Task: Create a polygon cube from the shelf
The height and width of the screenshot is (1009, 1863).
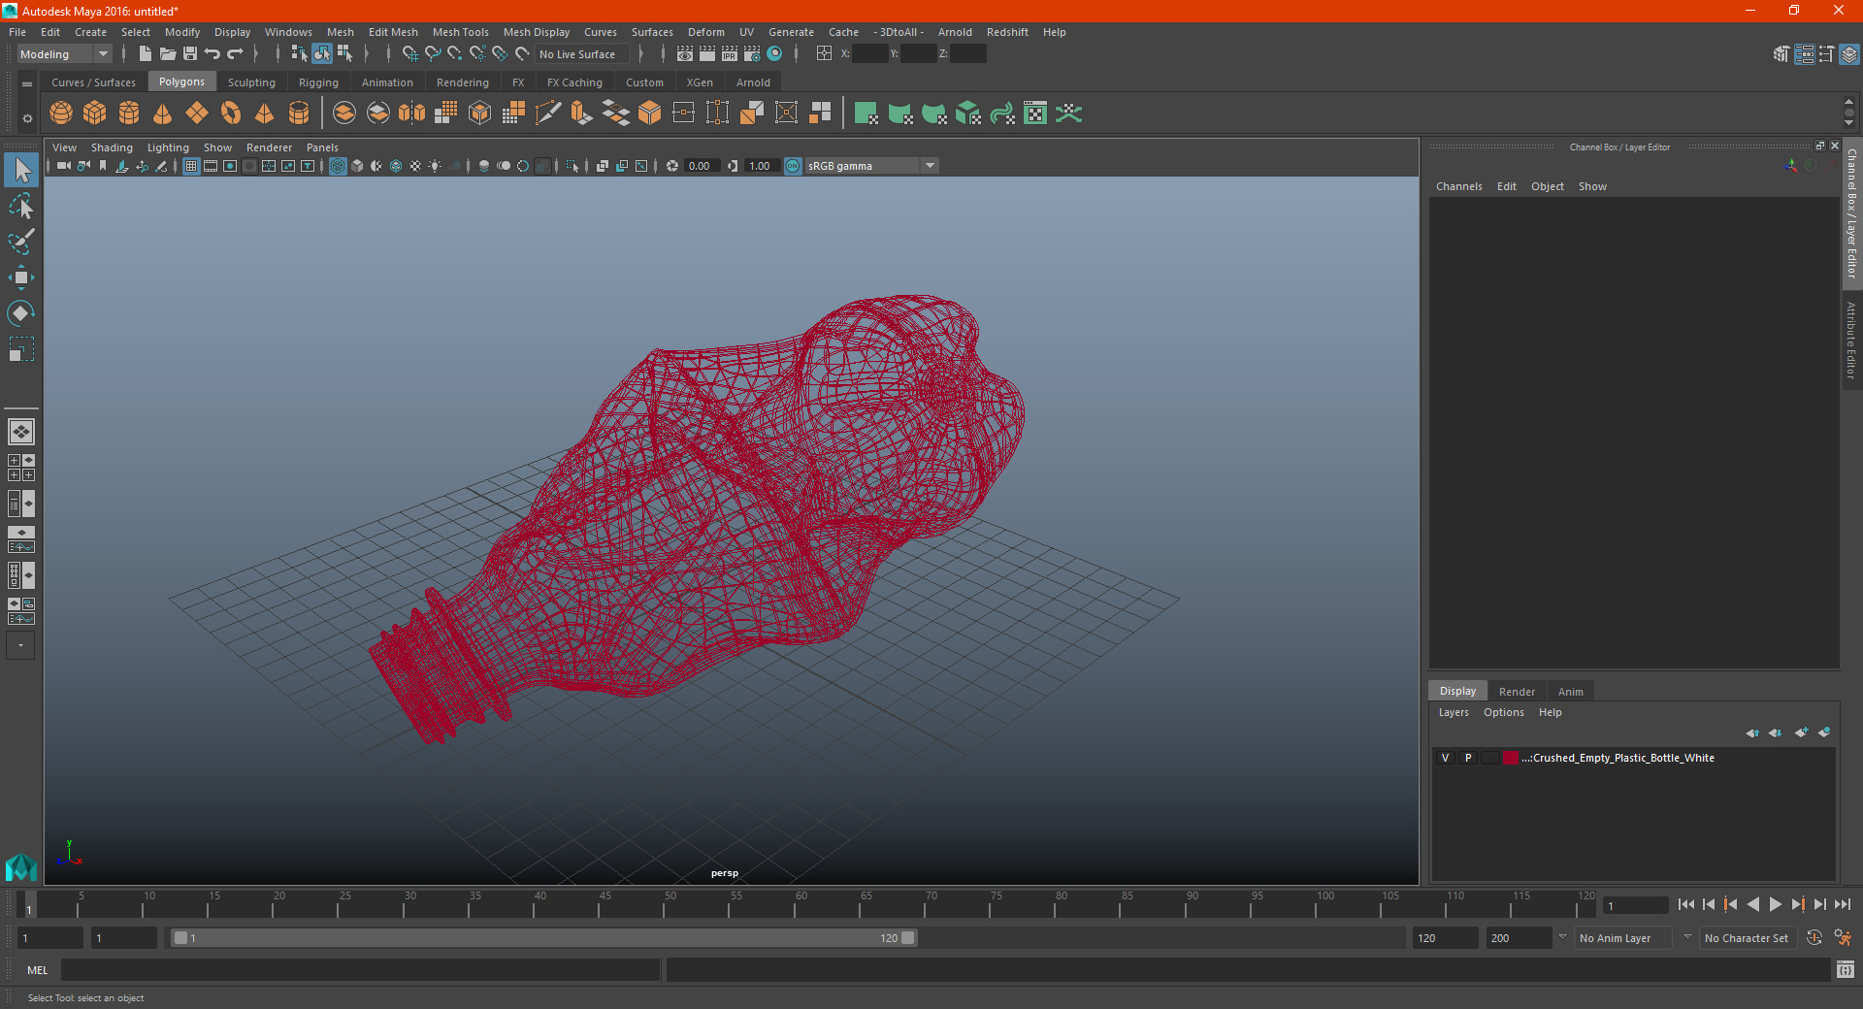Action: click(95, 114)
